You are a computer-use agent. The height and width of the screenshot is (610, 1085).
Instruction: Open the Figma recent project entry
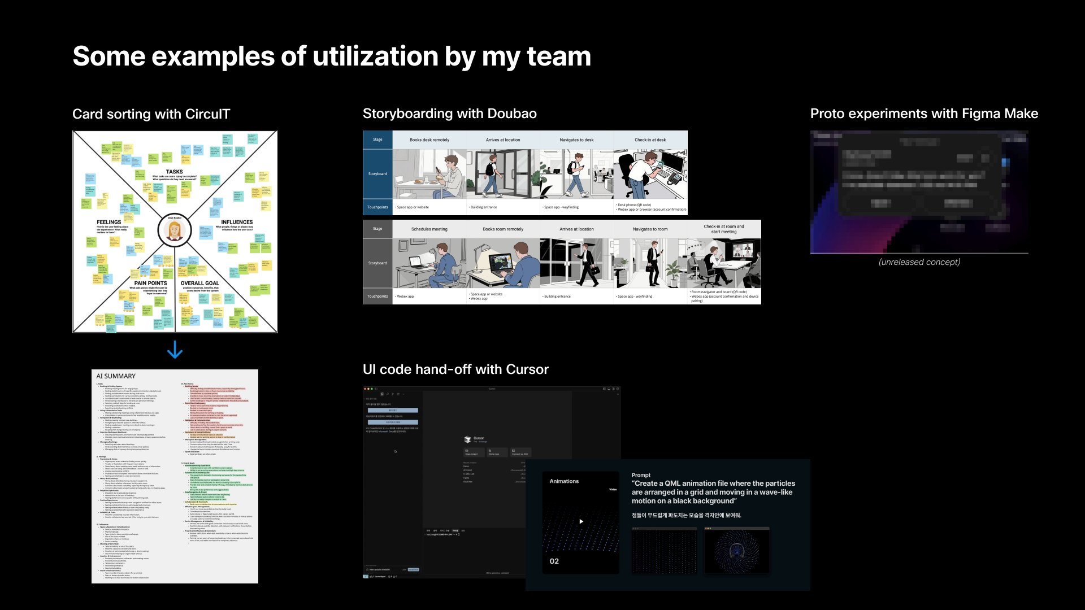[466, 478]
